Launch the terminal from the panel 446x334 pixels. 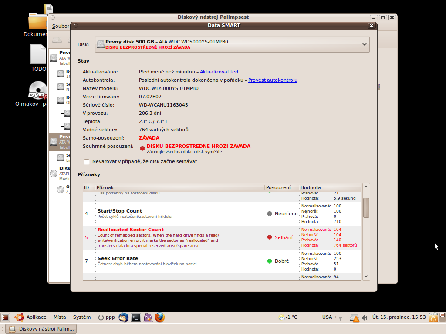[x=136, y=317]
